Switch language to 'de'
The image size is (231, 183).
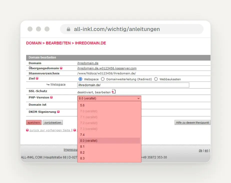pos(200,150)
